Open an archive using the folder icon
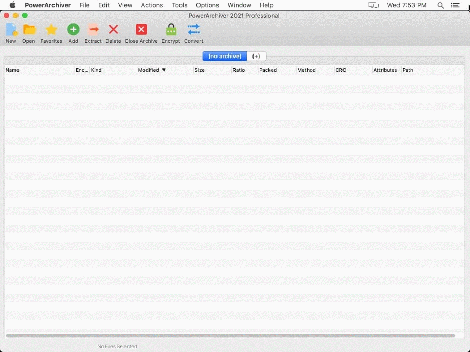This screenshot has height=352, width=470. coord(29,30)
